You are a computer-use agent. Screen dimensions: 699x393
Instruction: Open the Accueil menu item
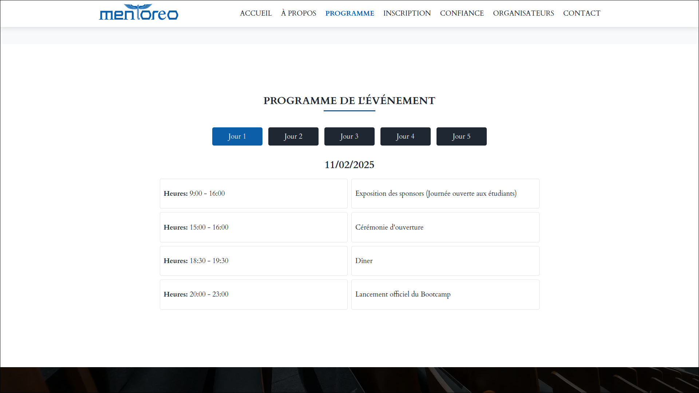[256, 13]
